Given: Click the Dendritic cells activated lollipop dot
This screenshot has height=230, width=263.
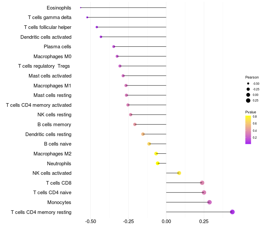Looking at the screenshot, I should (101, 37).
